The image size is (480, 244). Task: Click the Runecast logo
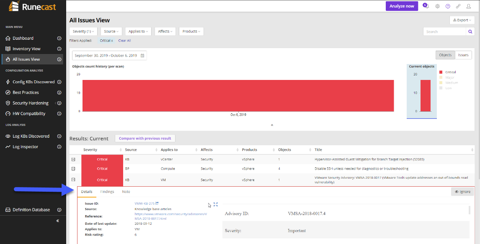pos(32,6)
